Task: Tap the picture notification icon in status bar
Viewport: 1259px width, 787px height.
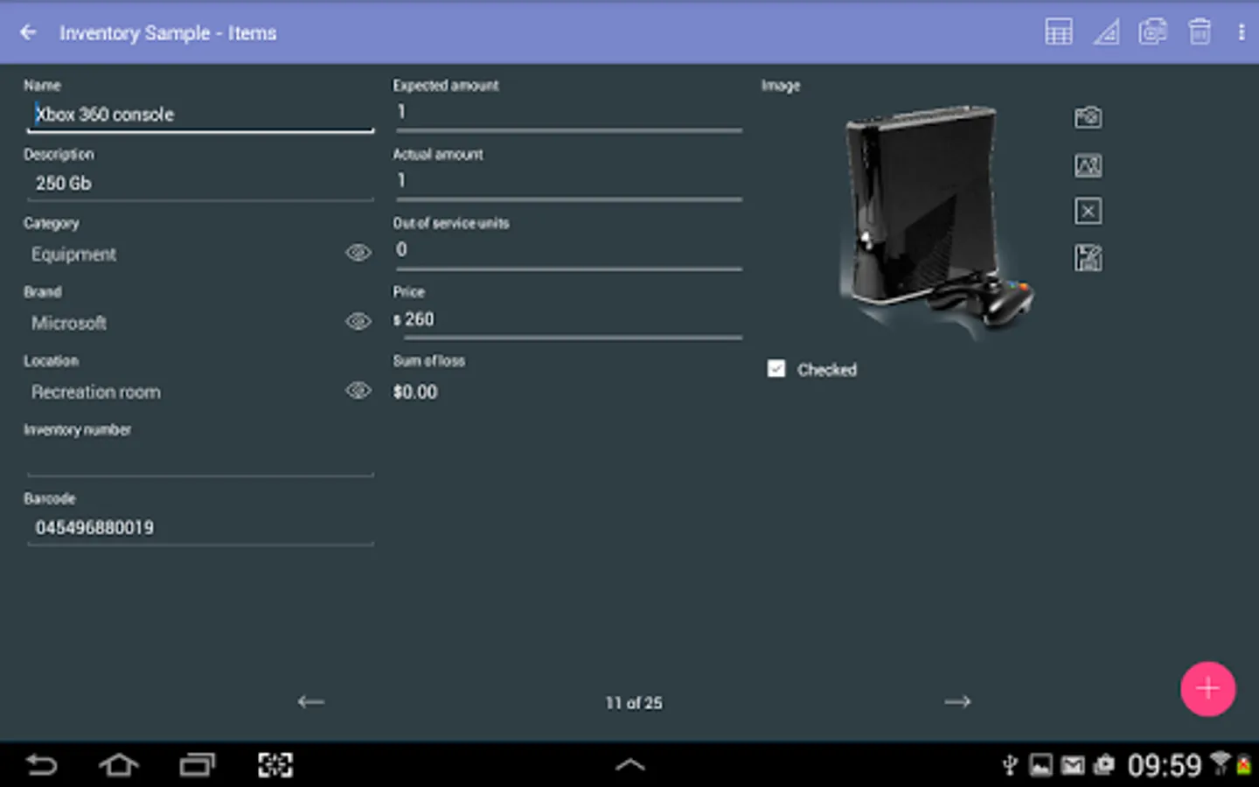Action: point(1040,766)
